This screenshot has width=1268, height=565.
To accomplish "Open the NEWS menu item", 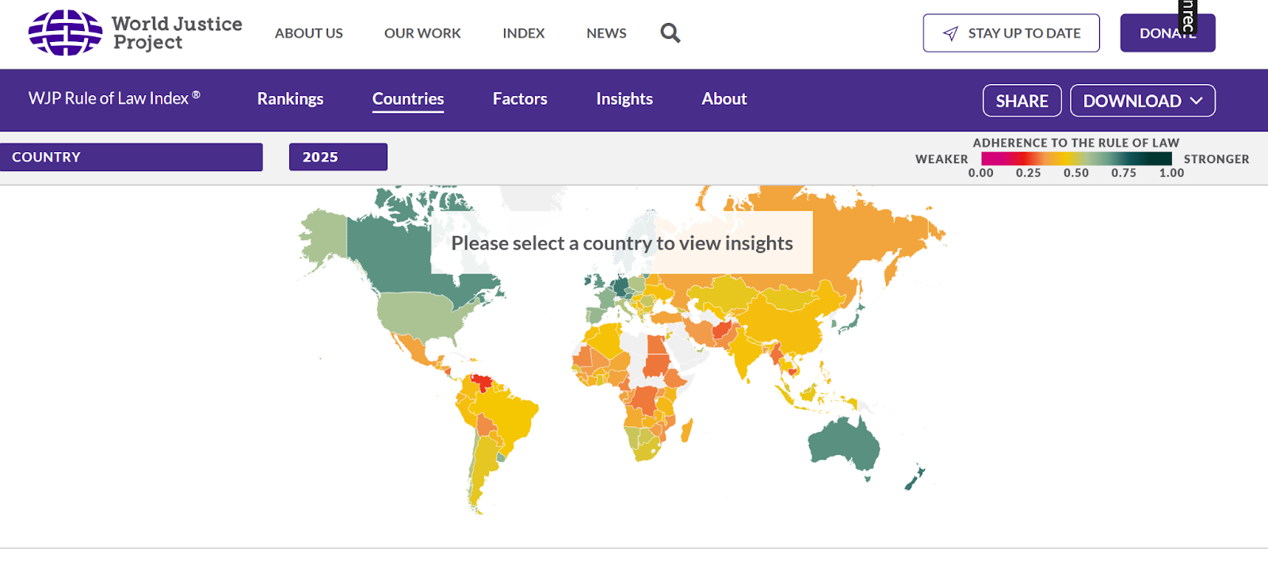I will coord(606,33).
